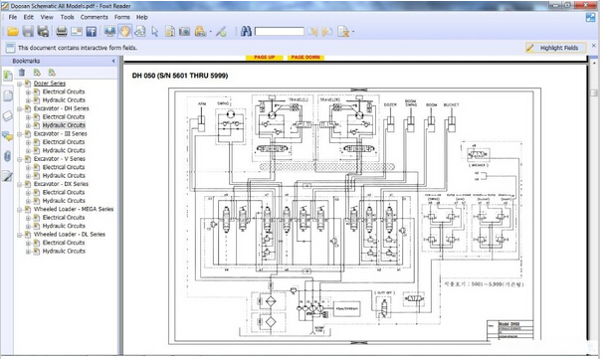
Task: Click the monitor icon in the toolbar
Action: tap(109, 32)
